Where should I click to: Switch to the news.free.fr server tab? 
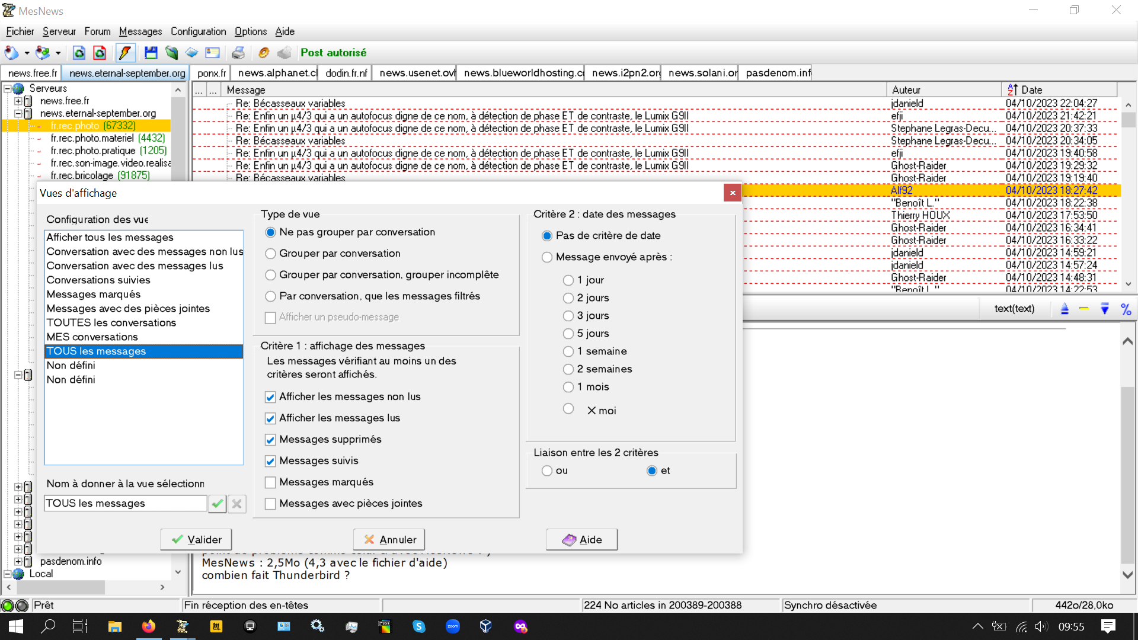pos(32,73)
